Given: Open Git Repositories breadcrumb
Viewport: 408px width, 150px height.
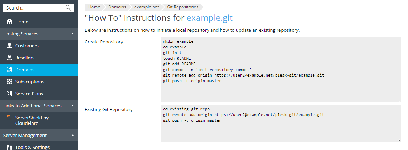Looking at the screenshot, I should click(x=182, y=7).
